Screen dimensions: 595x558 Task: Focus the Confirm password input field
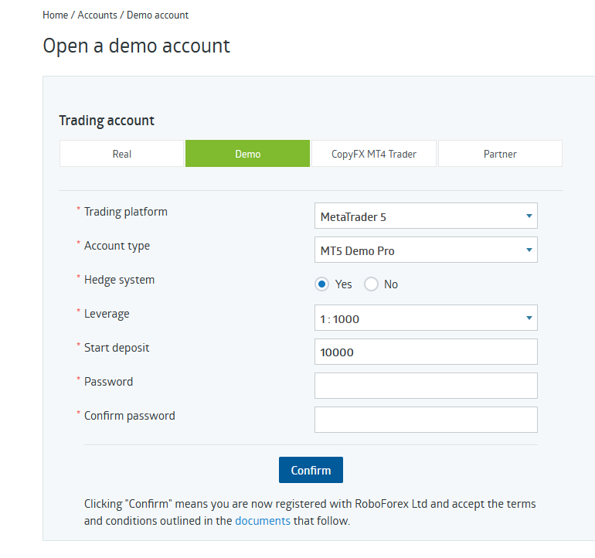click(x=426, y=420)
